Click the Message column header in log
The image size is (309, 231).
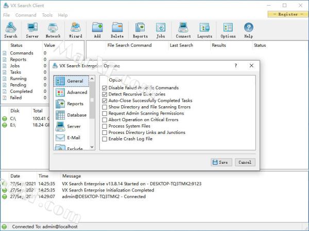72,176
